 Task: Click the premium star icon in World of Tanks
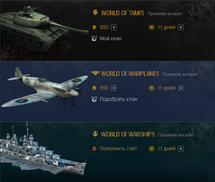152,27
